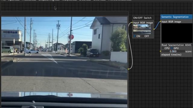Click the input pin of ON/OFF Switch node
The image size is (193, 108).
click(x=132, y=23)
